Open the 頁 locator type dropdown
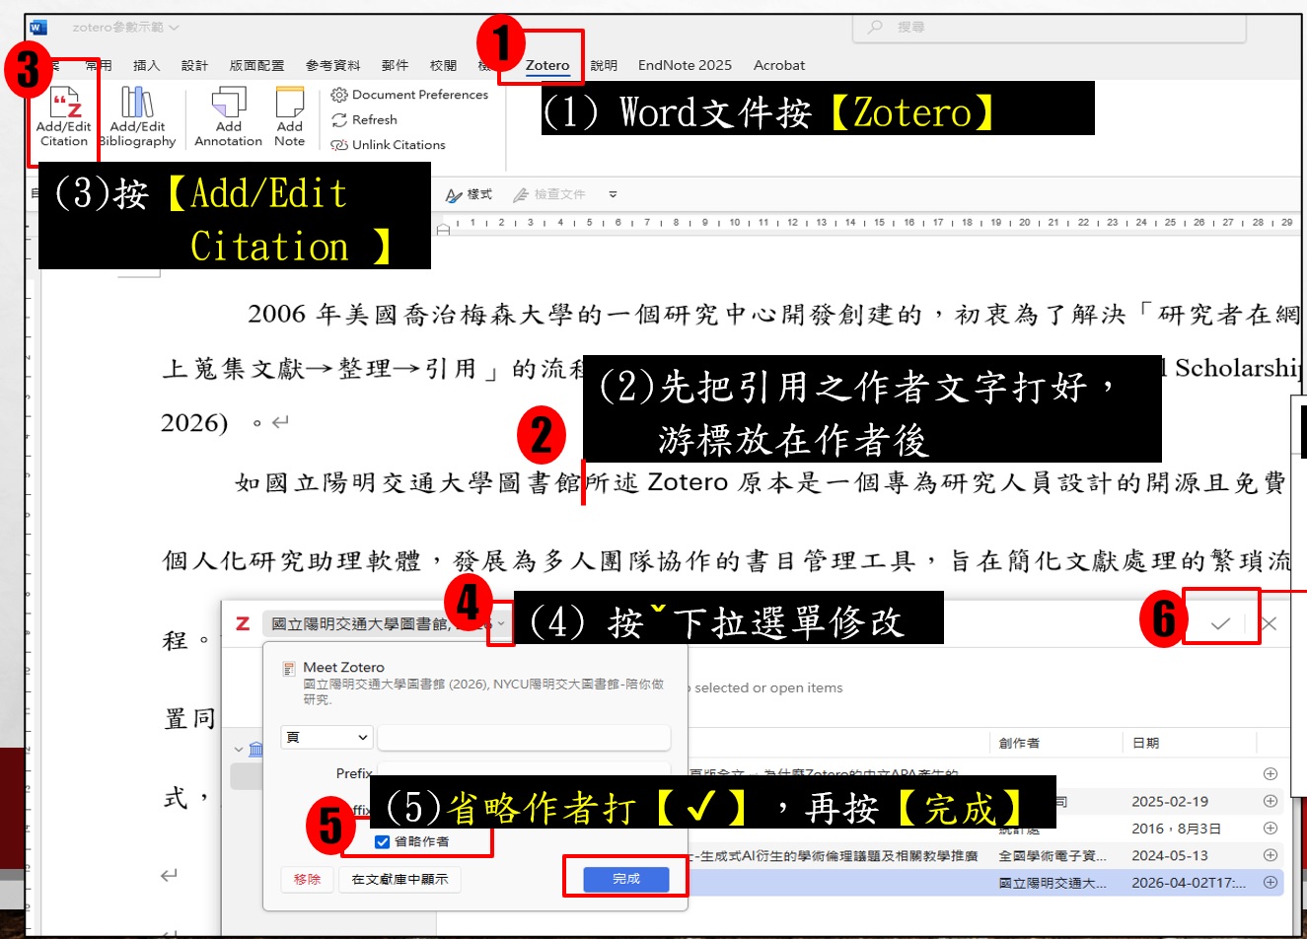The height and width of the screenshot is (939, 1307). (327, 738)
